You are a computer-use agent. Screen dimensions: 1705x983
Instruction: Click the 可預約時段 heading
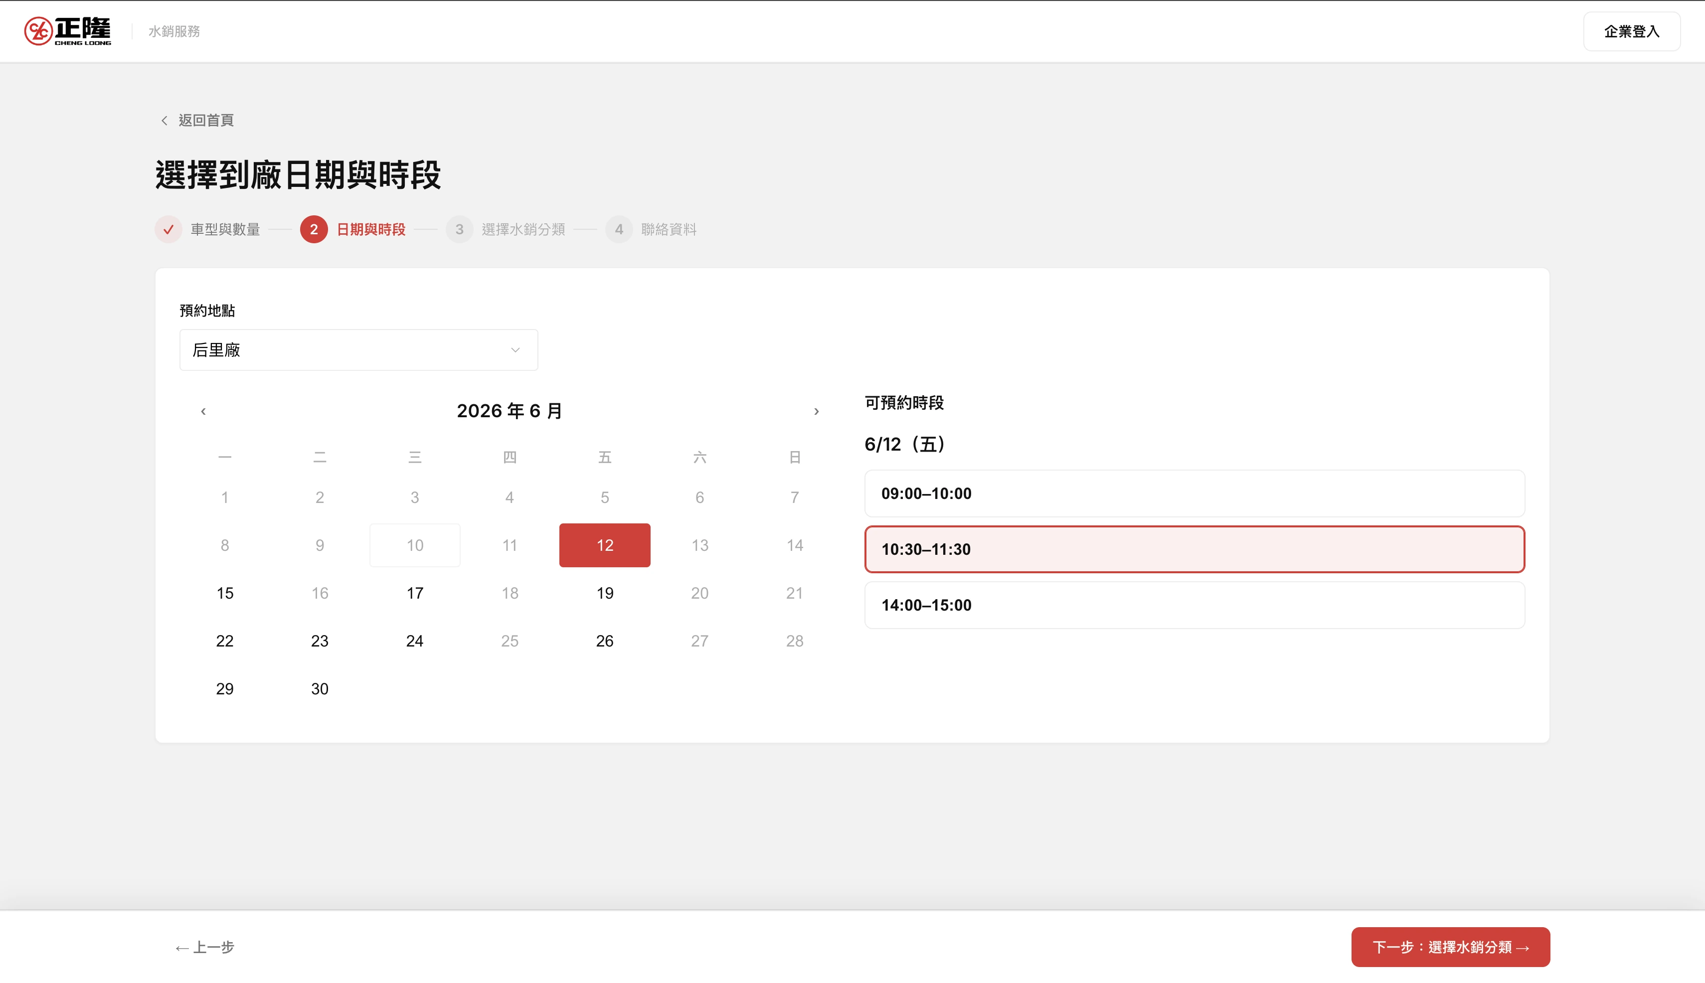pyautogui.click(x=904, y=403)
